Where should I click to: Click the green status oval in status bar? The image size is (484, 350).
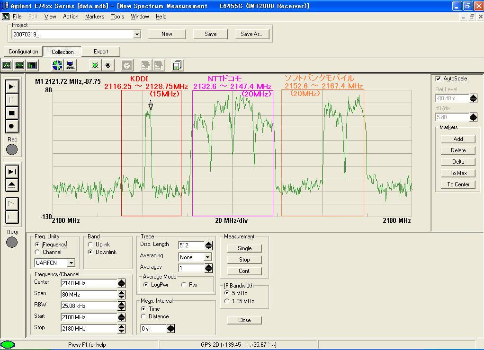(x=8, y=344)
